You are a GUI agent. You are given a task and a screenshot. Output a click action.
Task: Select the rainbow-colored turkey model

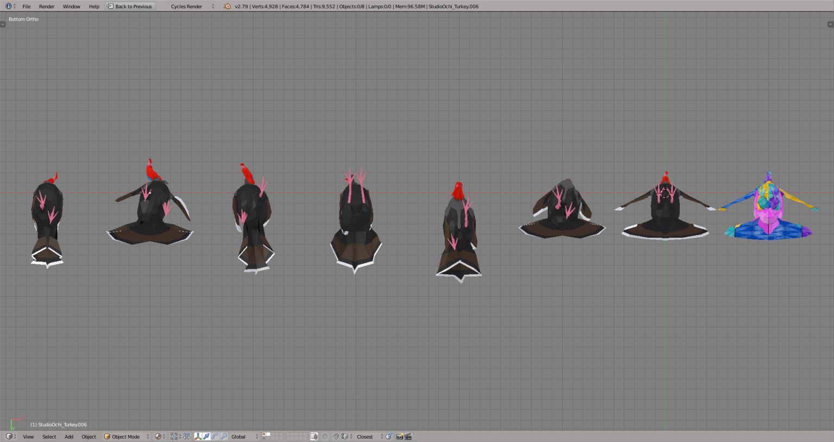(x=768, y=212)
